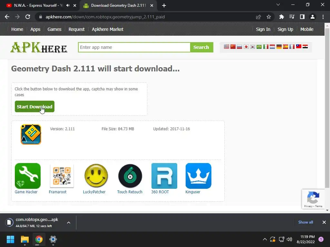Open the Windows Start menu
Screen dimensions: 330x247
(10, 239)
